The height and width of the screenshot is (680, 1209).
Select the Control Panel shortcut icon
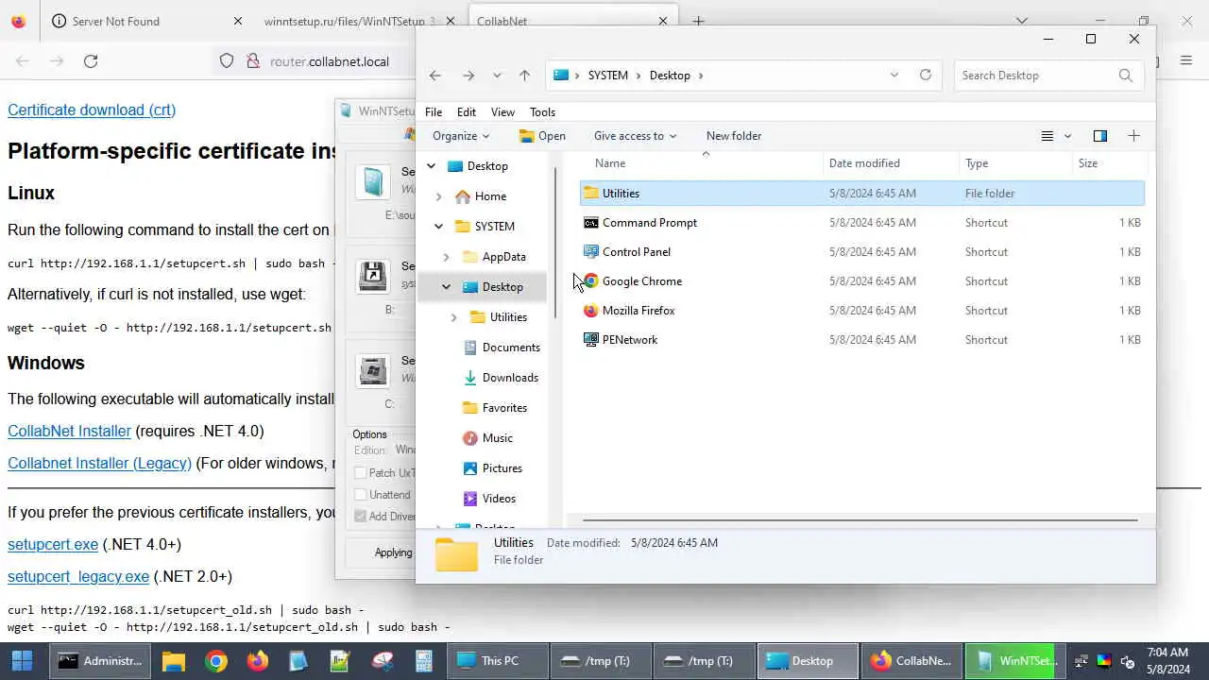591,252
